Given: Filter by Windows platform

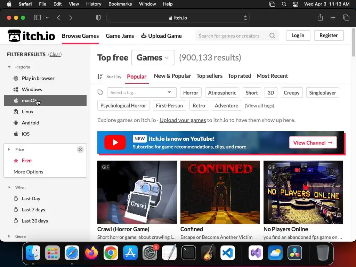Looking at the screenshot, I should click(x=45, y=89).
